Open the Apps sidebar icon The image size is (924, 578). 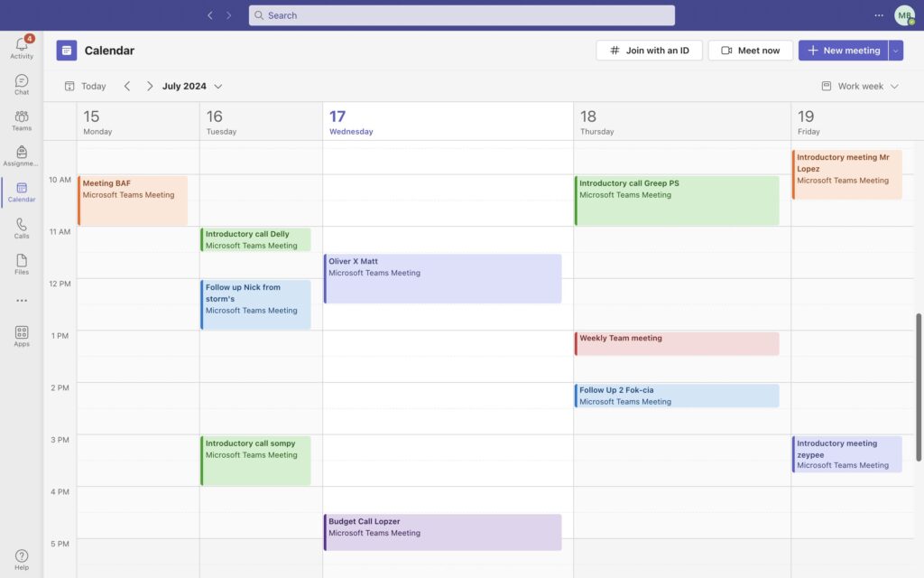click(22, 336)
